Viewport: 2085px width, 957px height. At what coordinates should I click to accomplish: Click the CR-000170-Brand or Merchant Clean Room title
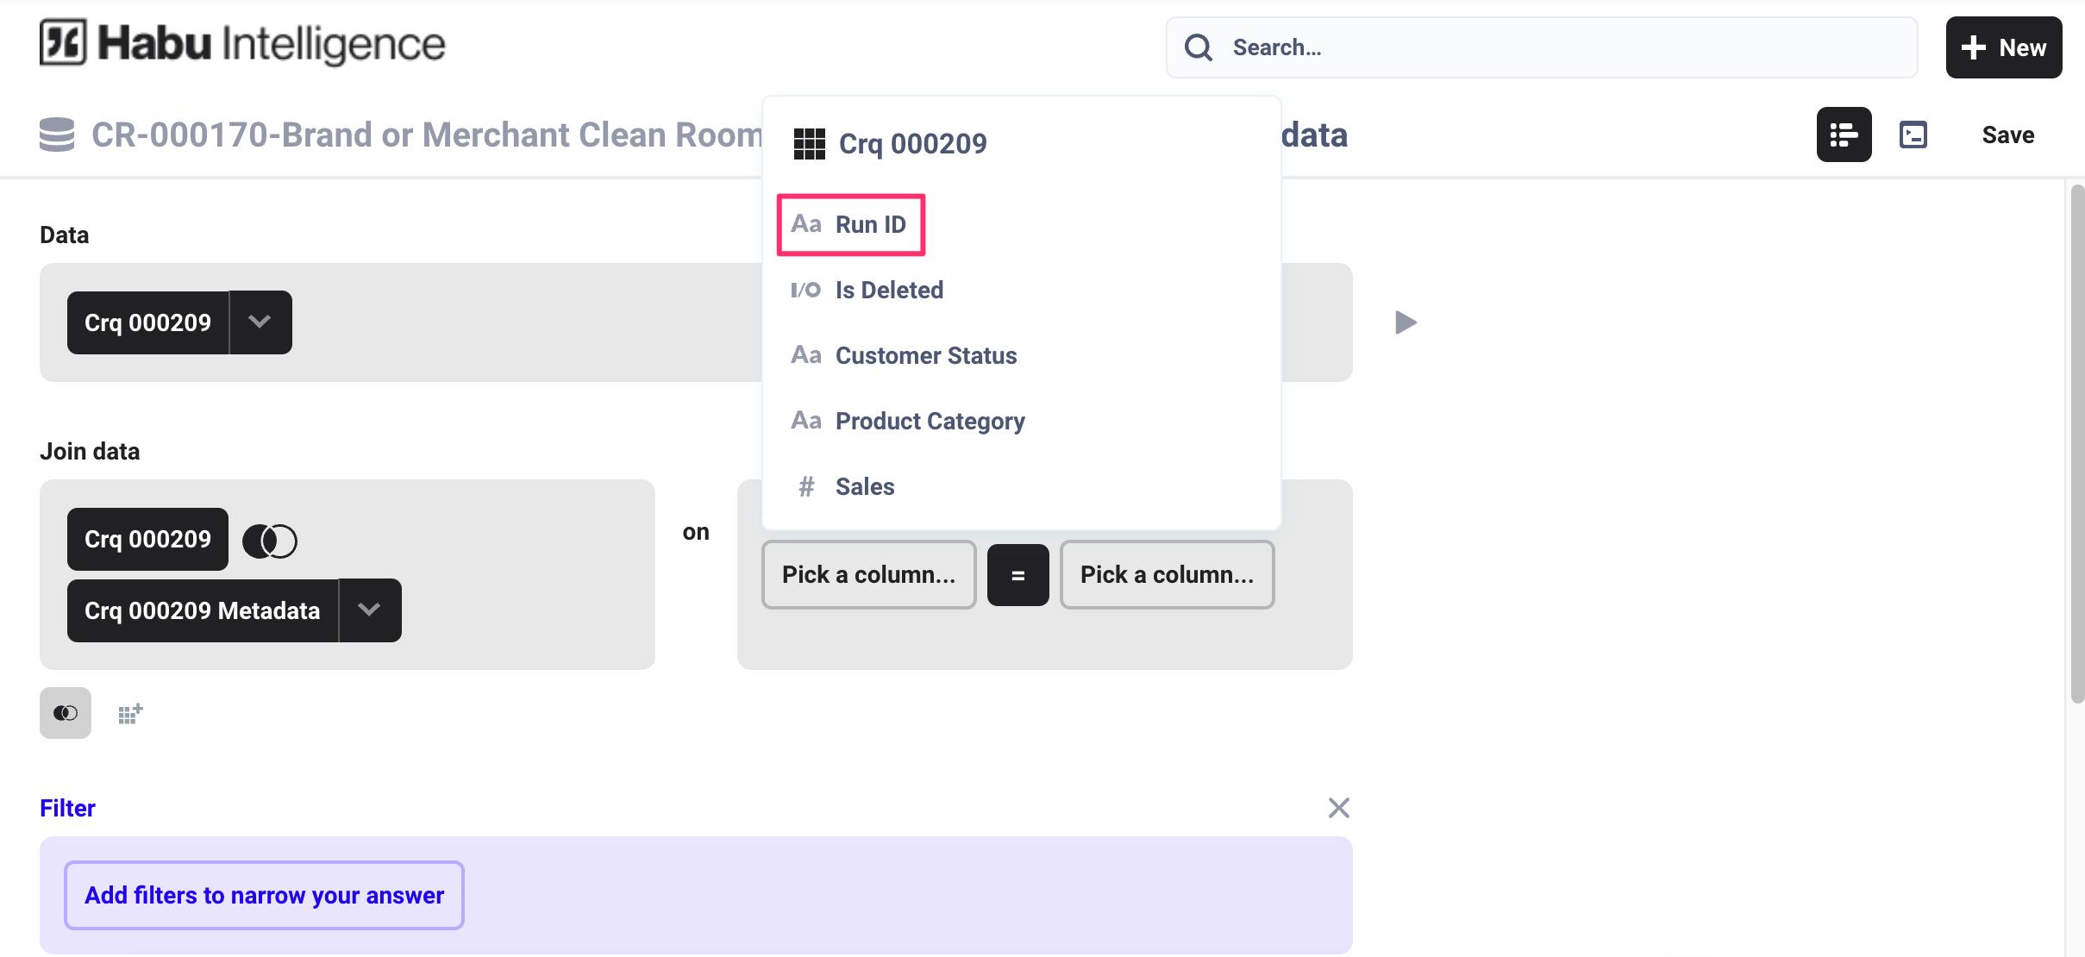click(427, 134)
